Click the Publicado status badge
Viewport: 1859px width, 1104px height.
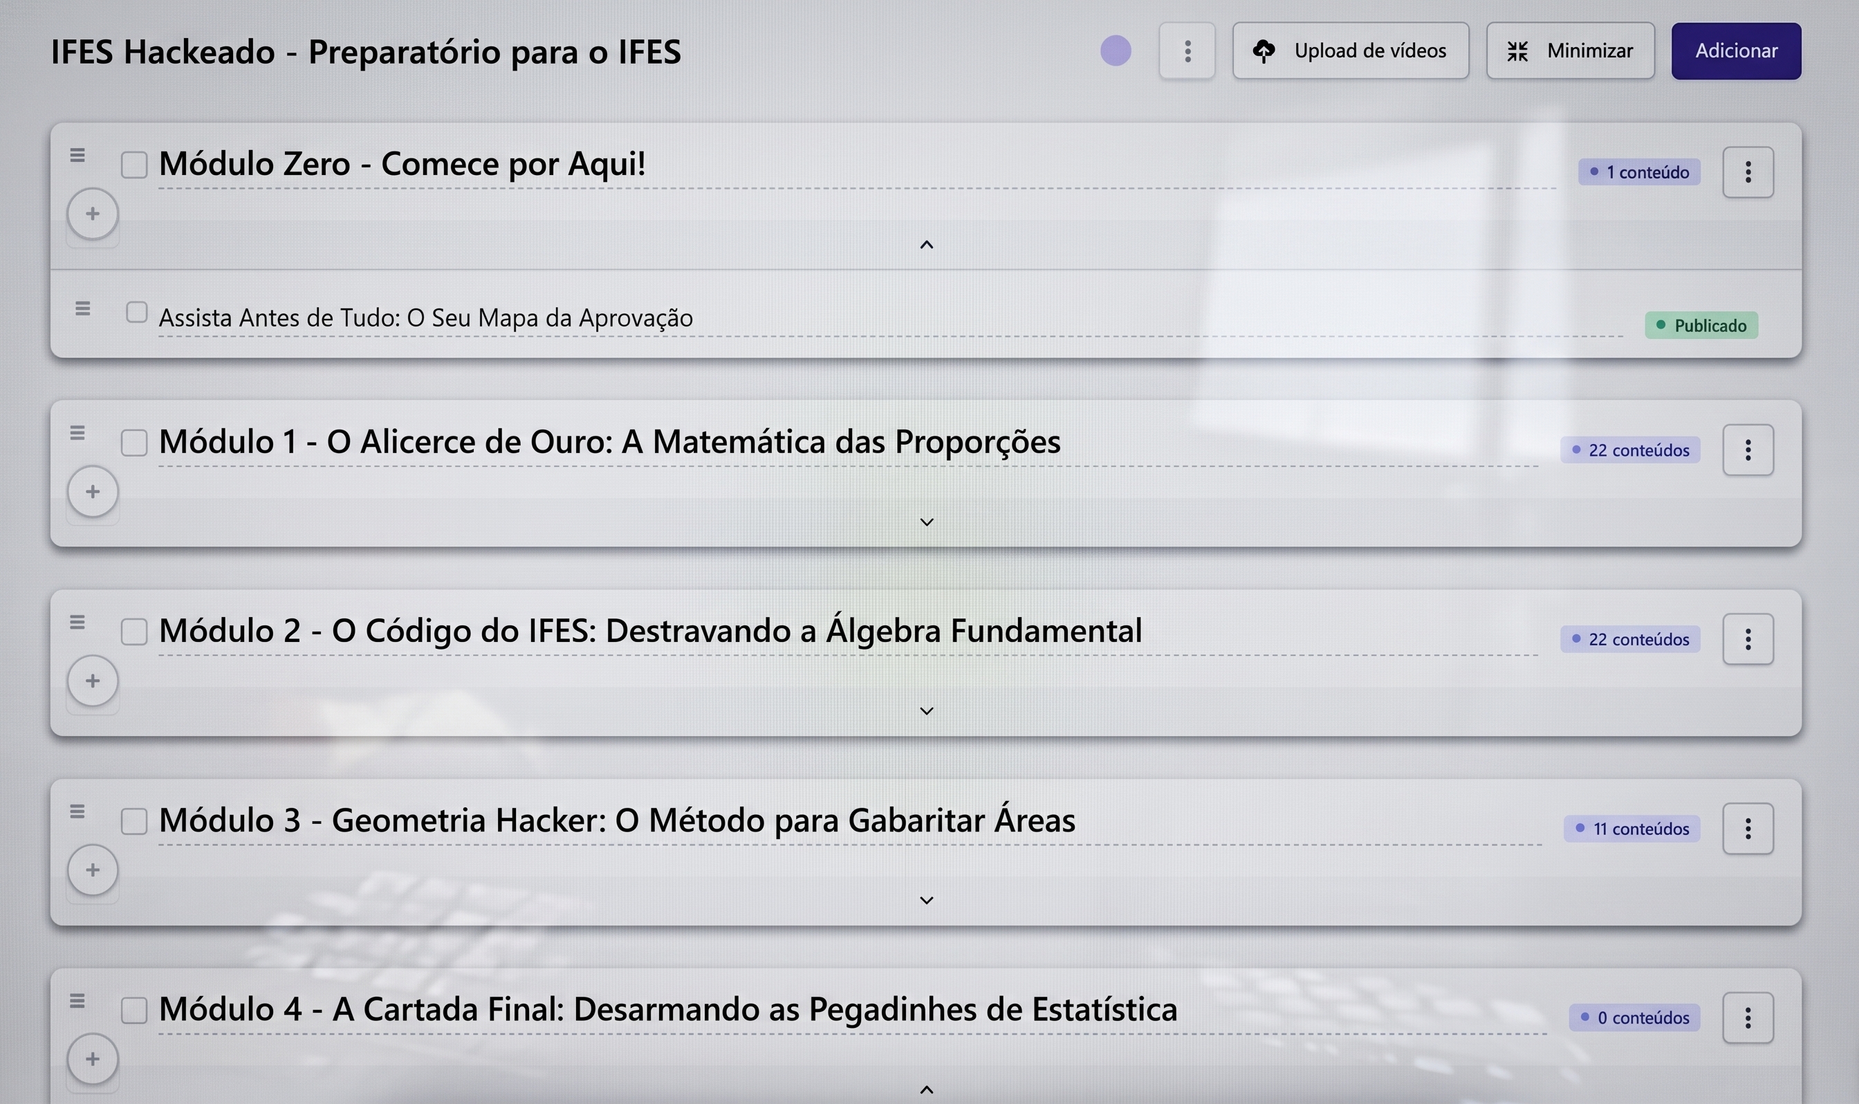1701,325
